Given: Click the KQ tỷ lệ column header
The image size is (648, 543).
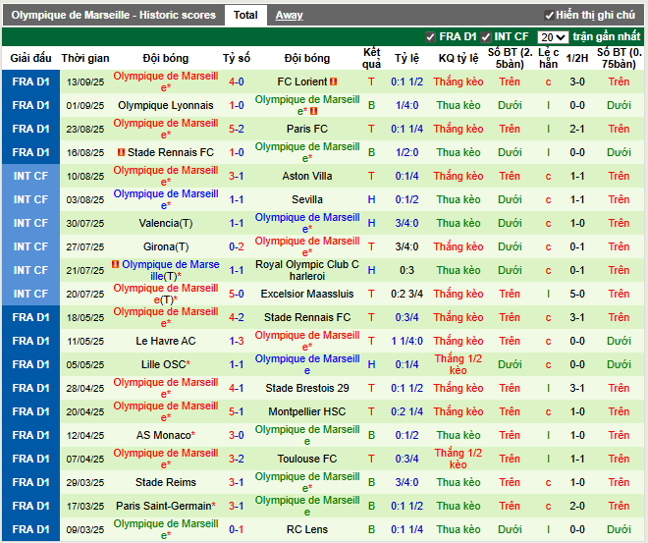Looking at the screenshot, I should pyautogui.click(x=459, y=58).
